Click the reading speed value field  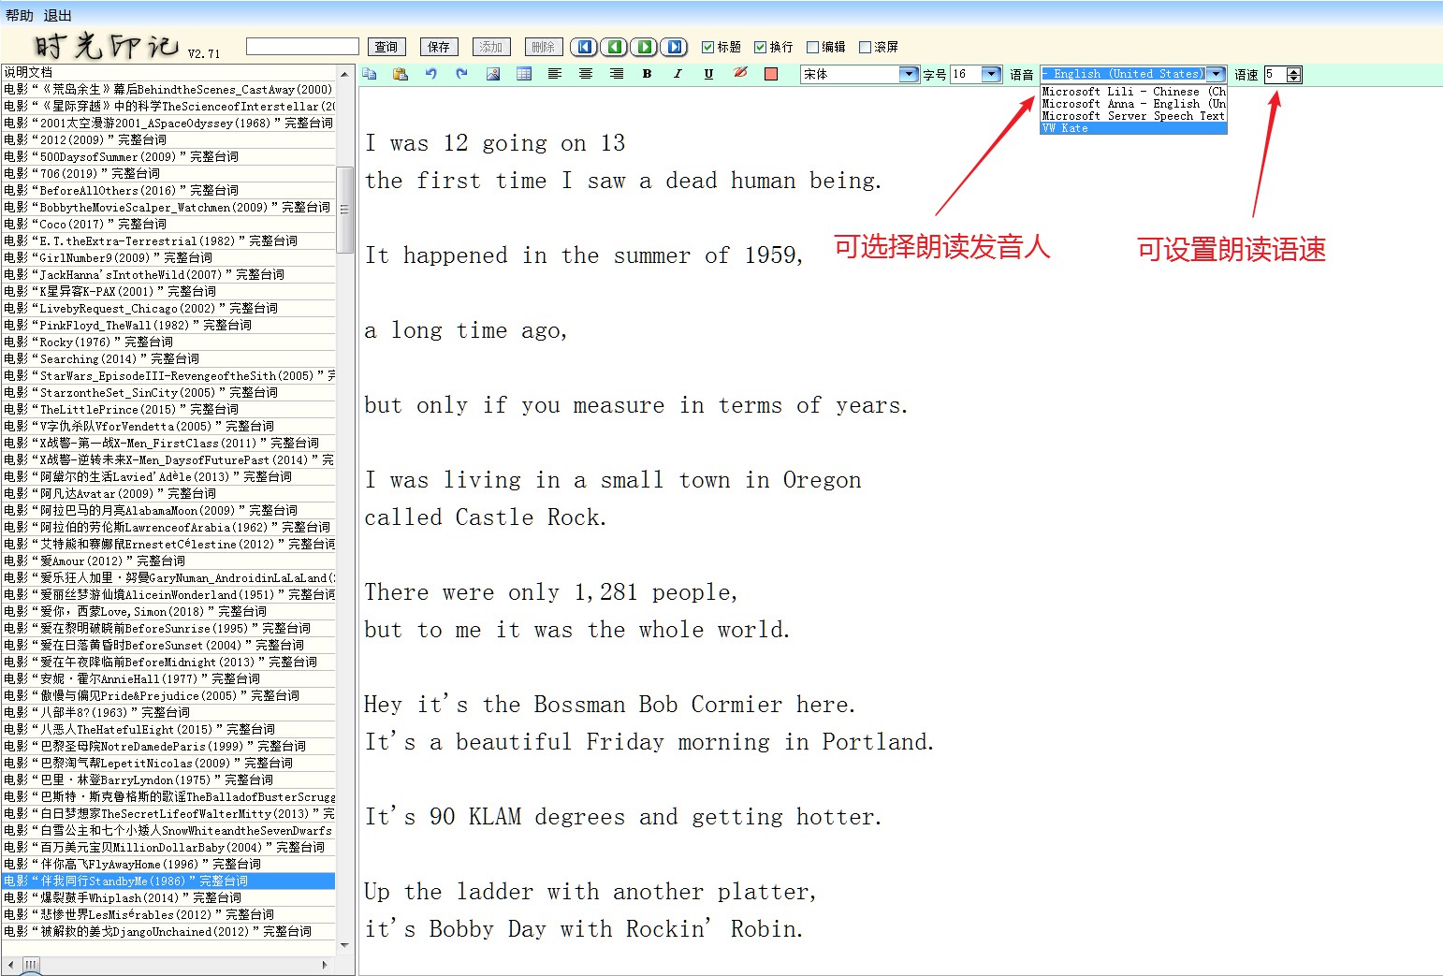click(1275, 74)
